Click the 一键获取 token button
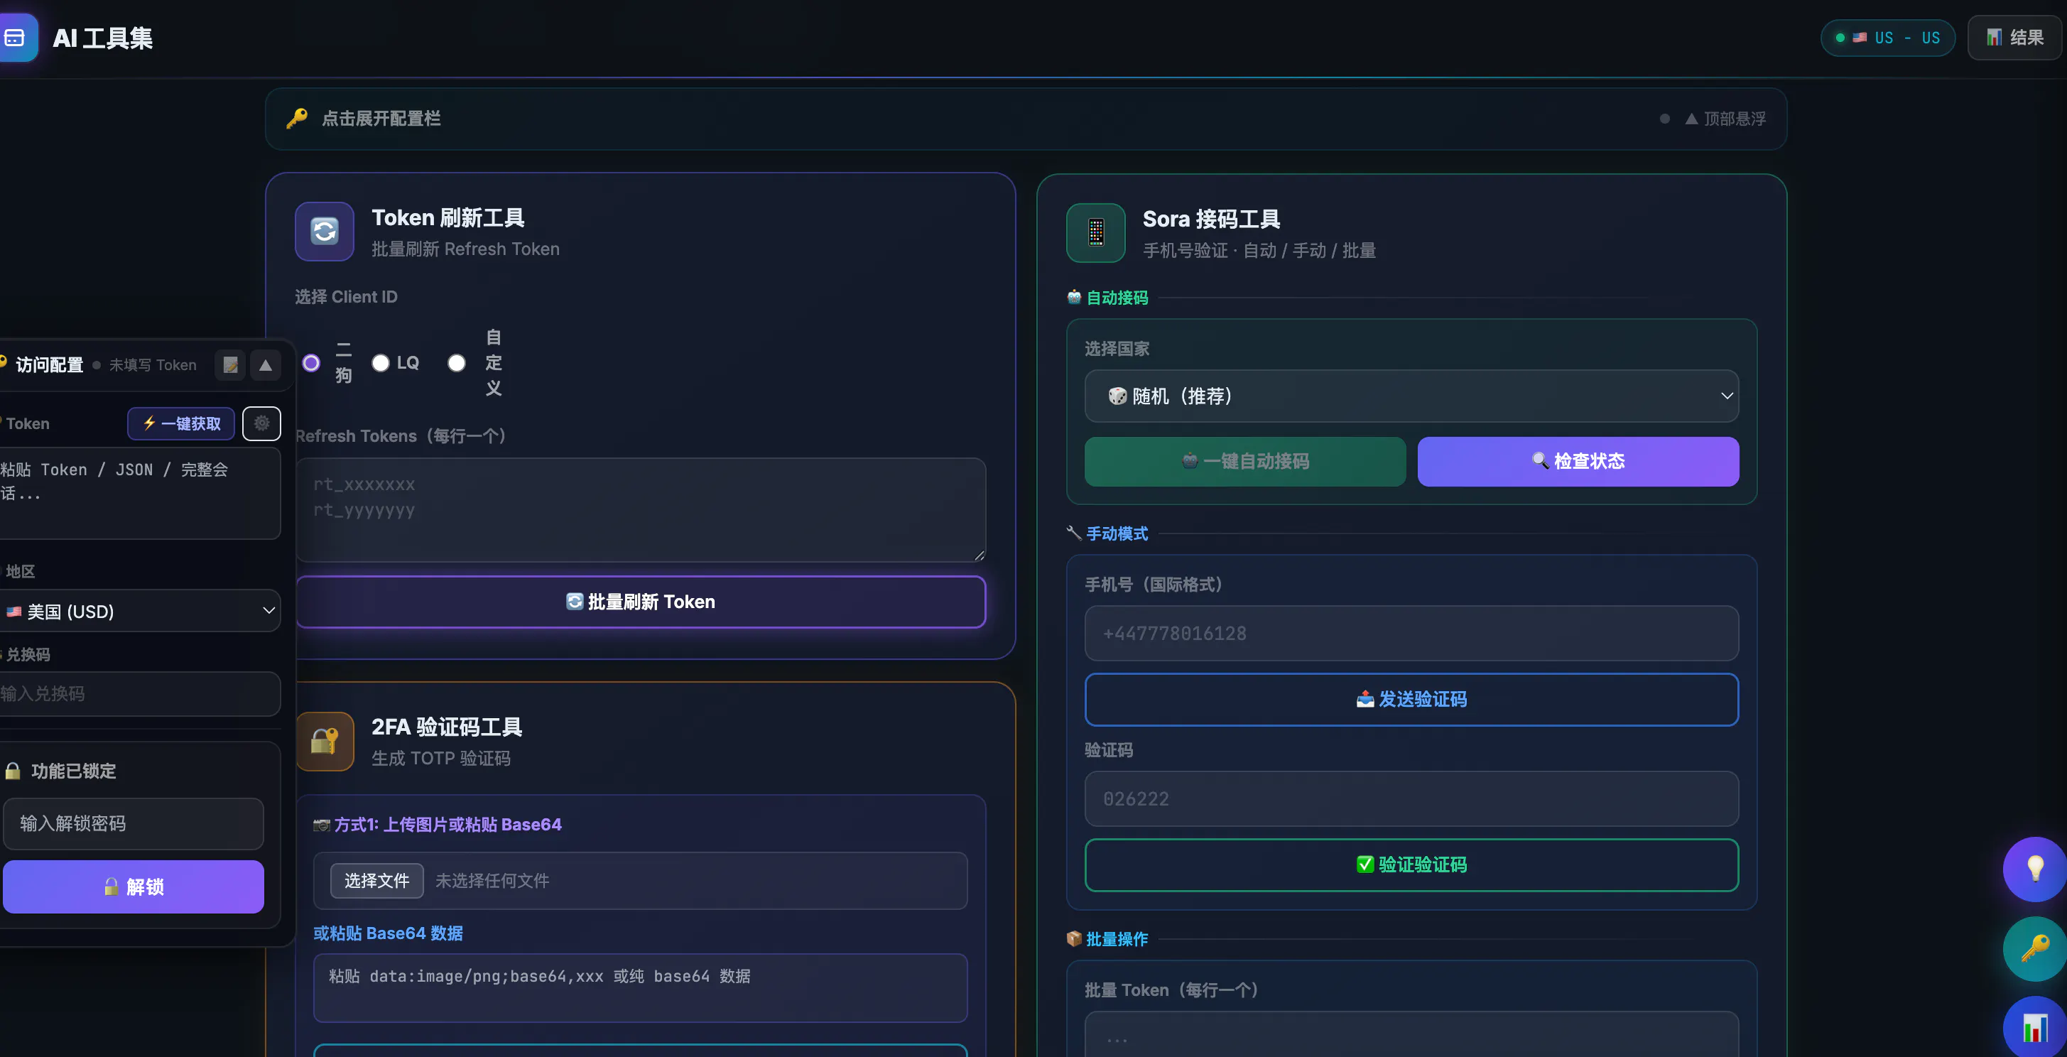This screenshot has width=2067, height=1057. tap(181, 424)
